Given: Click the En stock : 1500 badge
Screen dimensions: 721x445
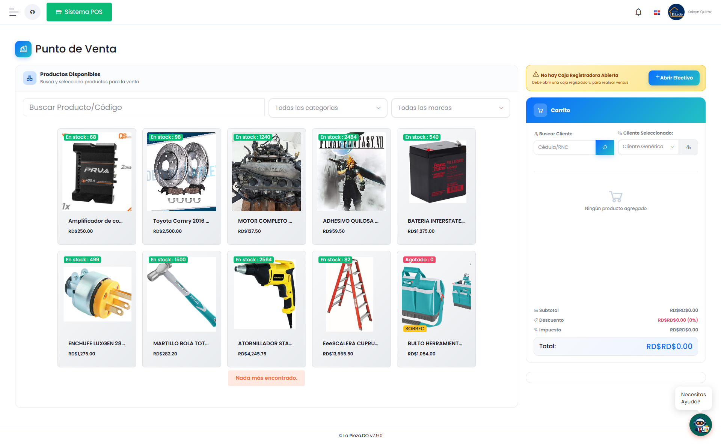Looking at the screenshot, I should click(x=168, y=260).
